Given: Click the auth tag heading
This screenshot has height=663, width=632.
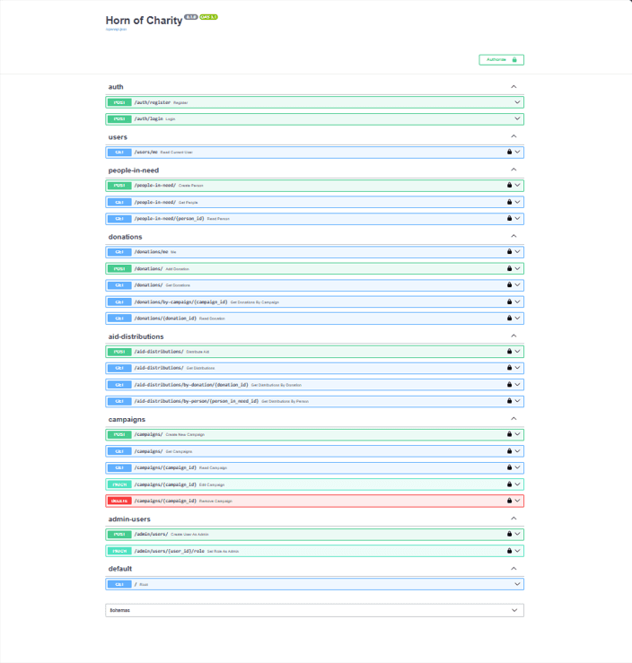Looking at the screenshot, I should (116, 87).
